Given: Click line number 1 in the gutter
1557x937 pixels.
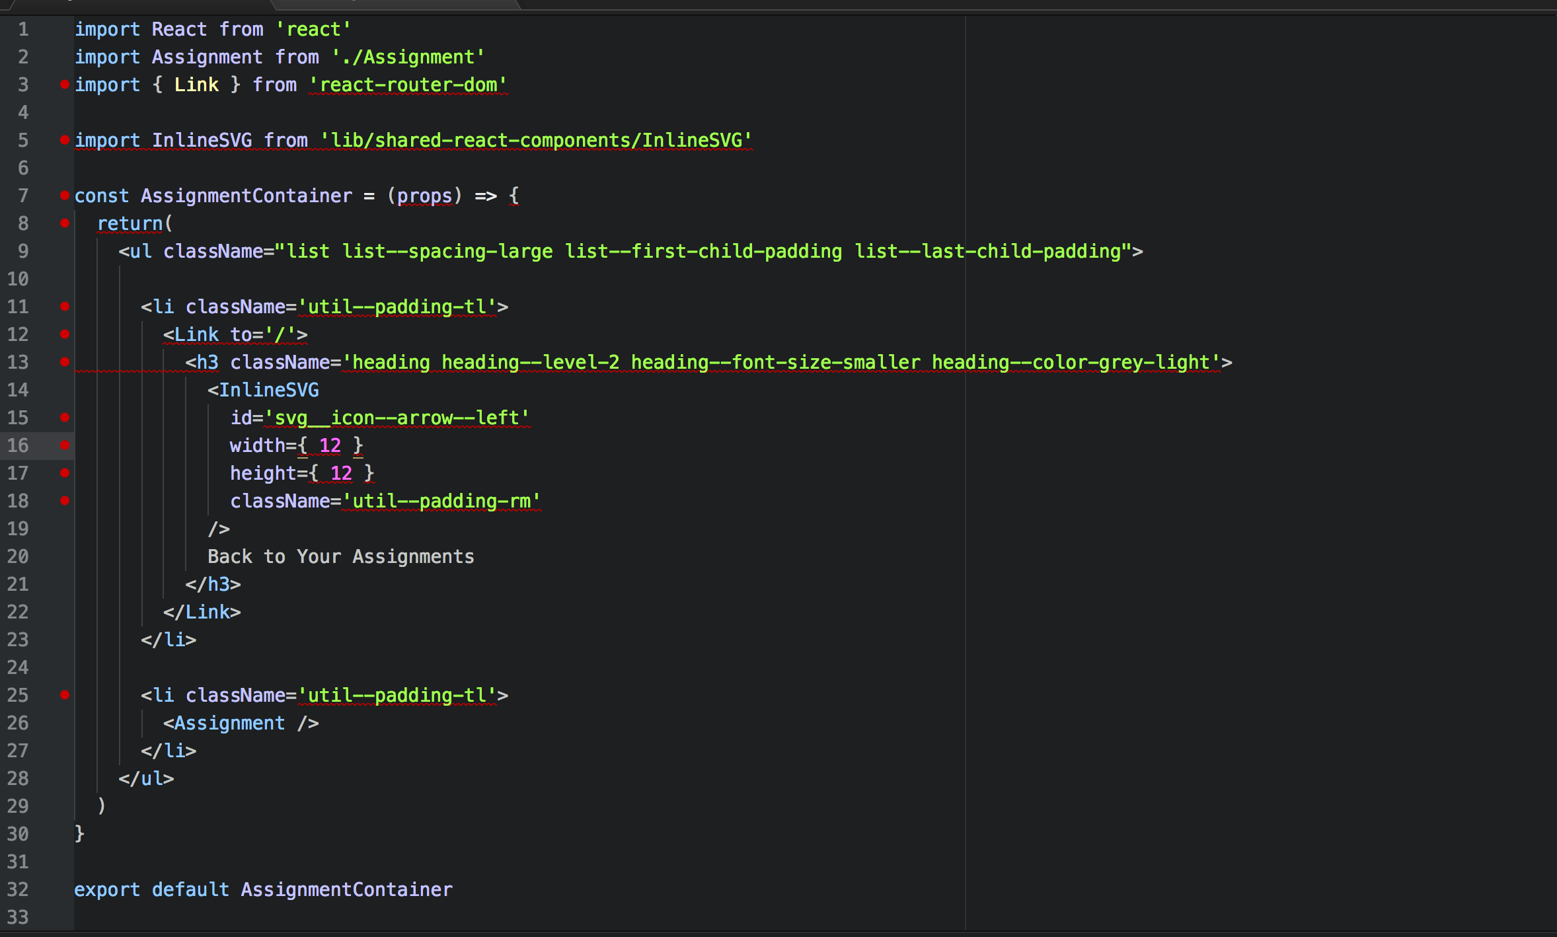Looking at the screenshot, I should [x=23, y=29].
